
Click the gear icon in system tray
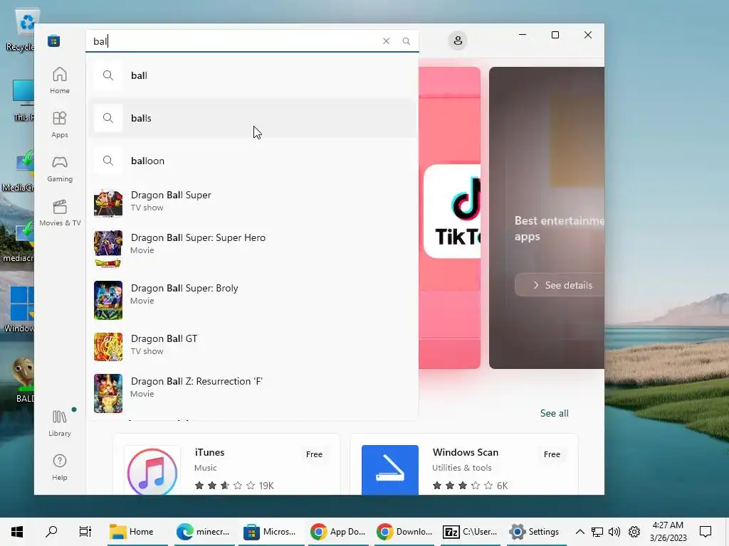click(634, 532)
